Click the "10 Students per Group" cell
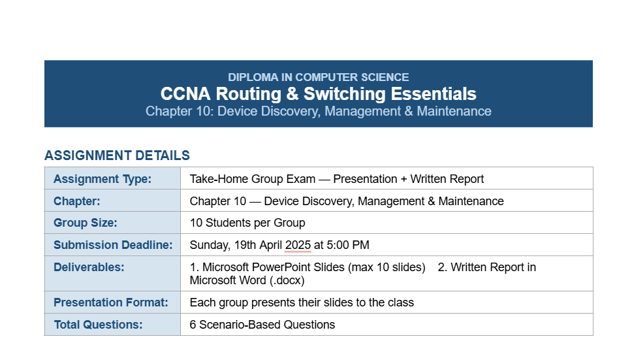This screenshot has width=632, height=360. pyautogui.click(x=247, y=223)
